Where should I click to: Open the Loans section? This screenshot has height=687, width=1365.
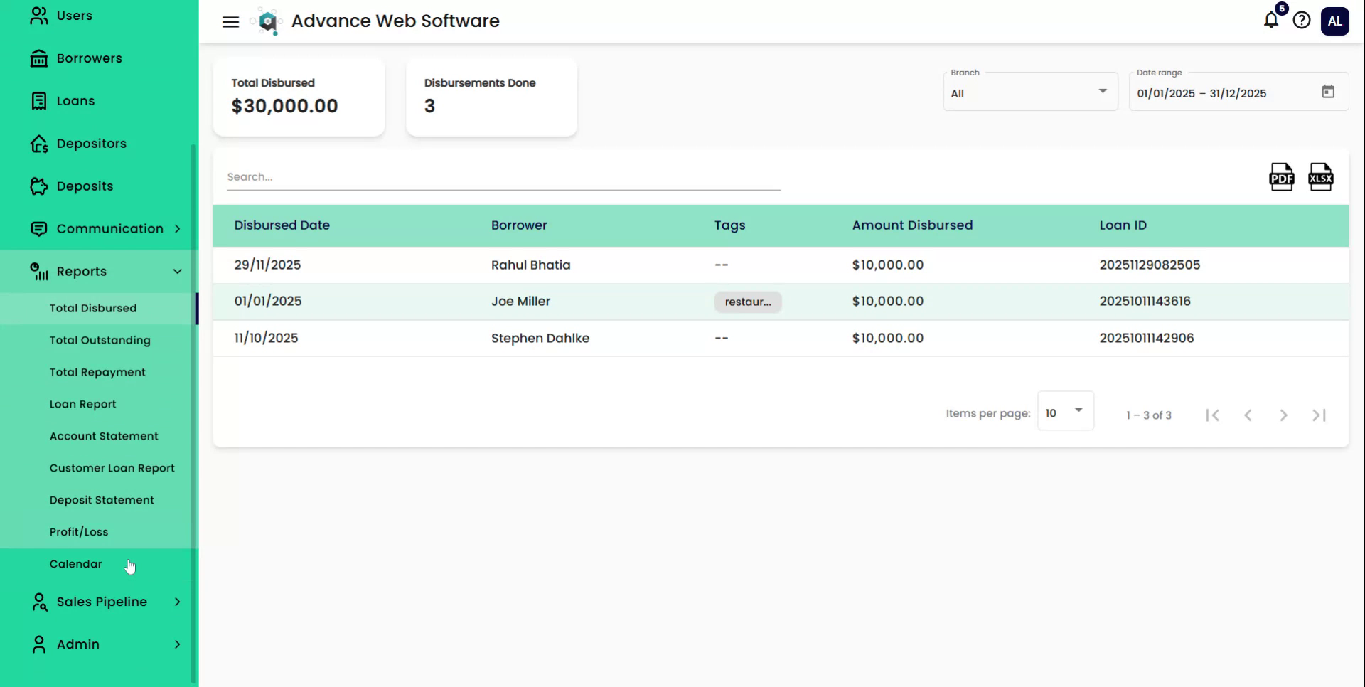click(x=39, y=100)
